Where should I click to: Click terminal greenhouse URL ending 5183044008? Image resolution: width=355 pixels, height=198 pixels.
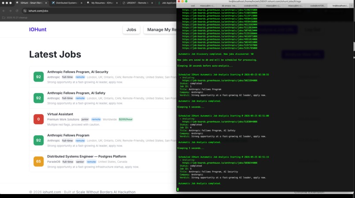220,122
